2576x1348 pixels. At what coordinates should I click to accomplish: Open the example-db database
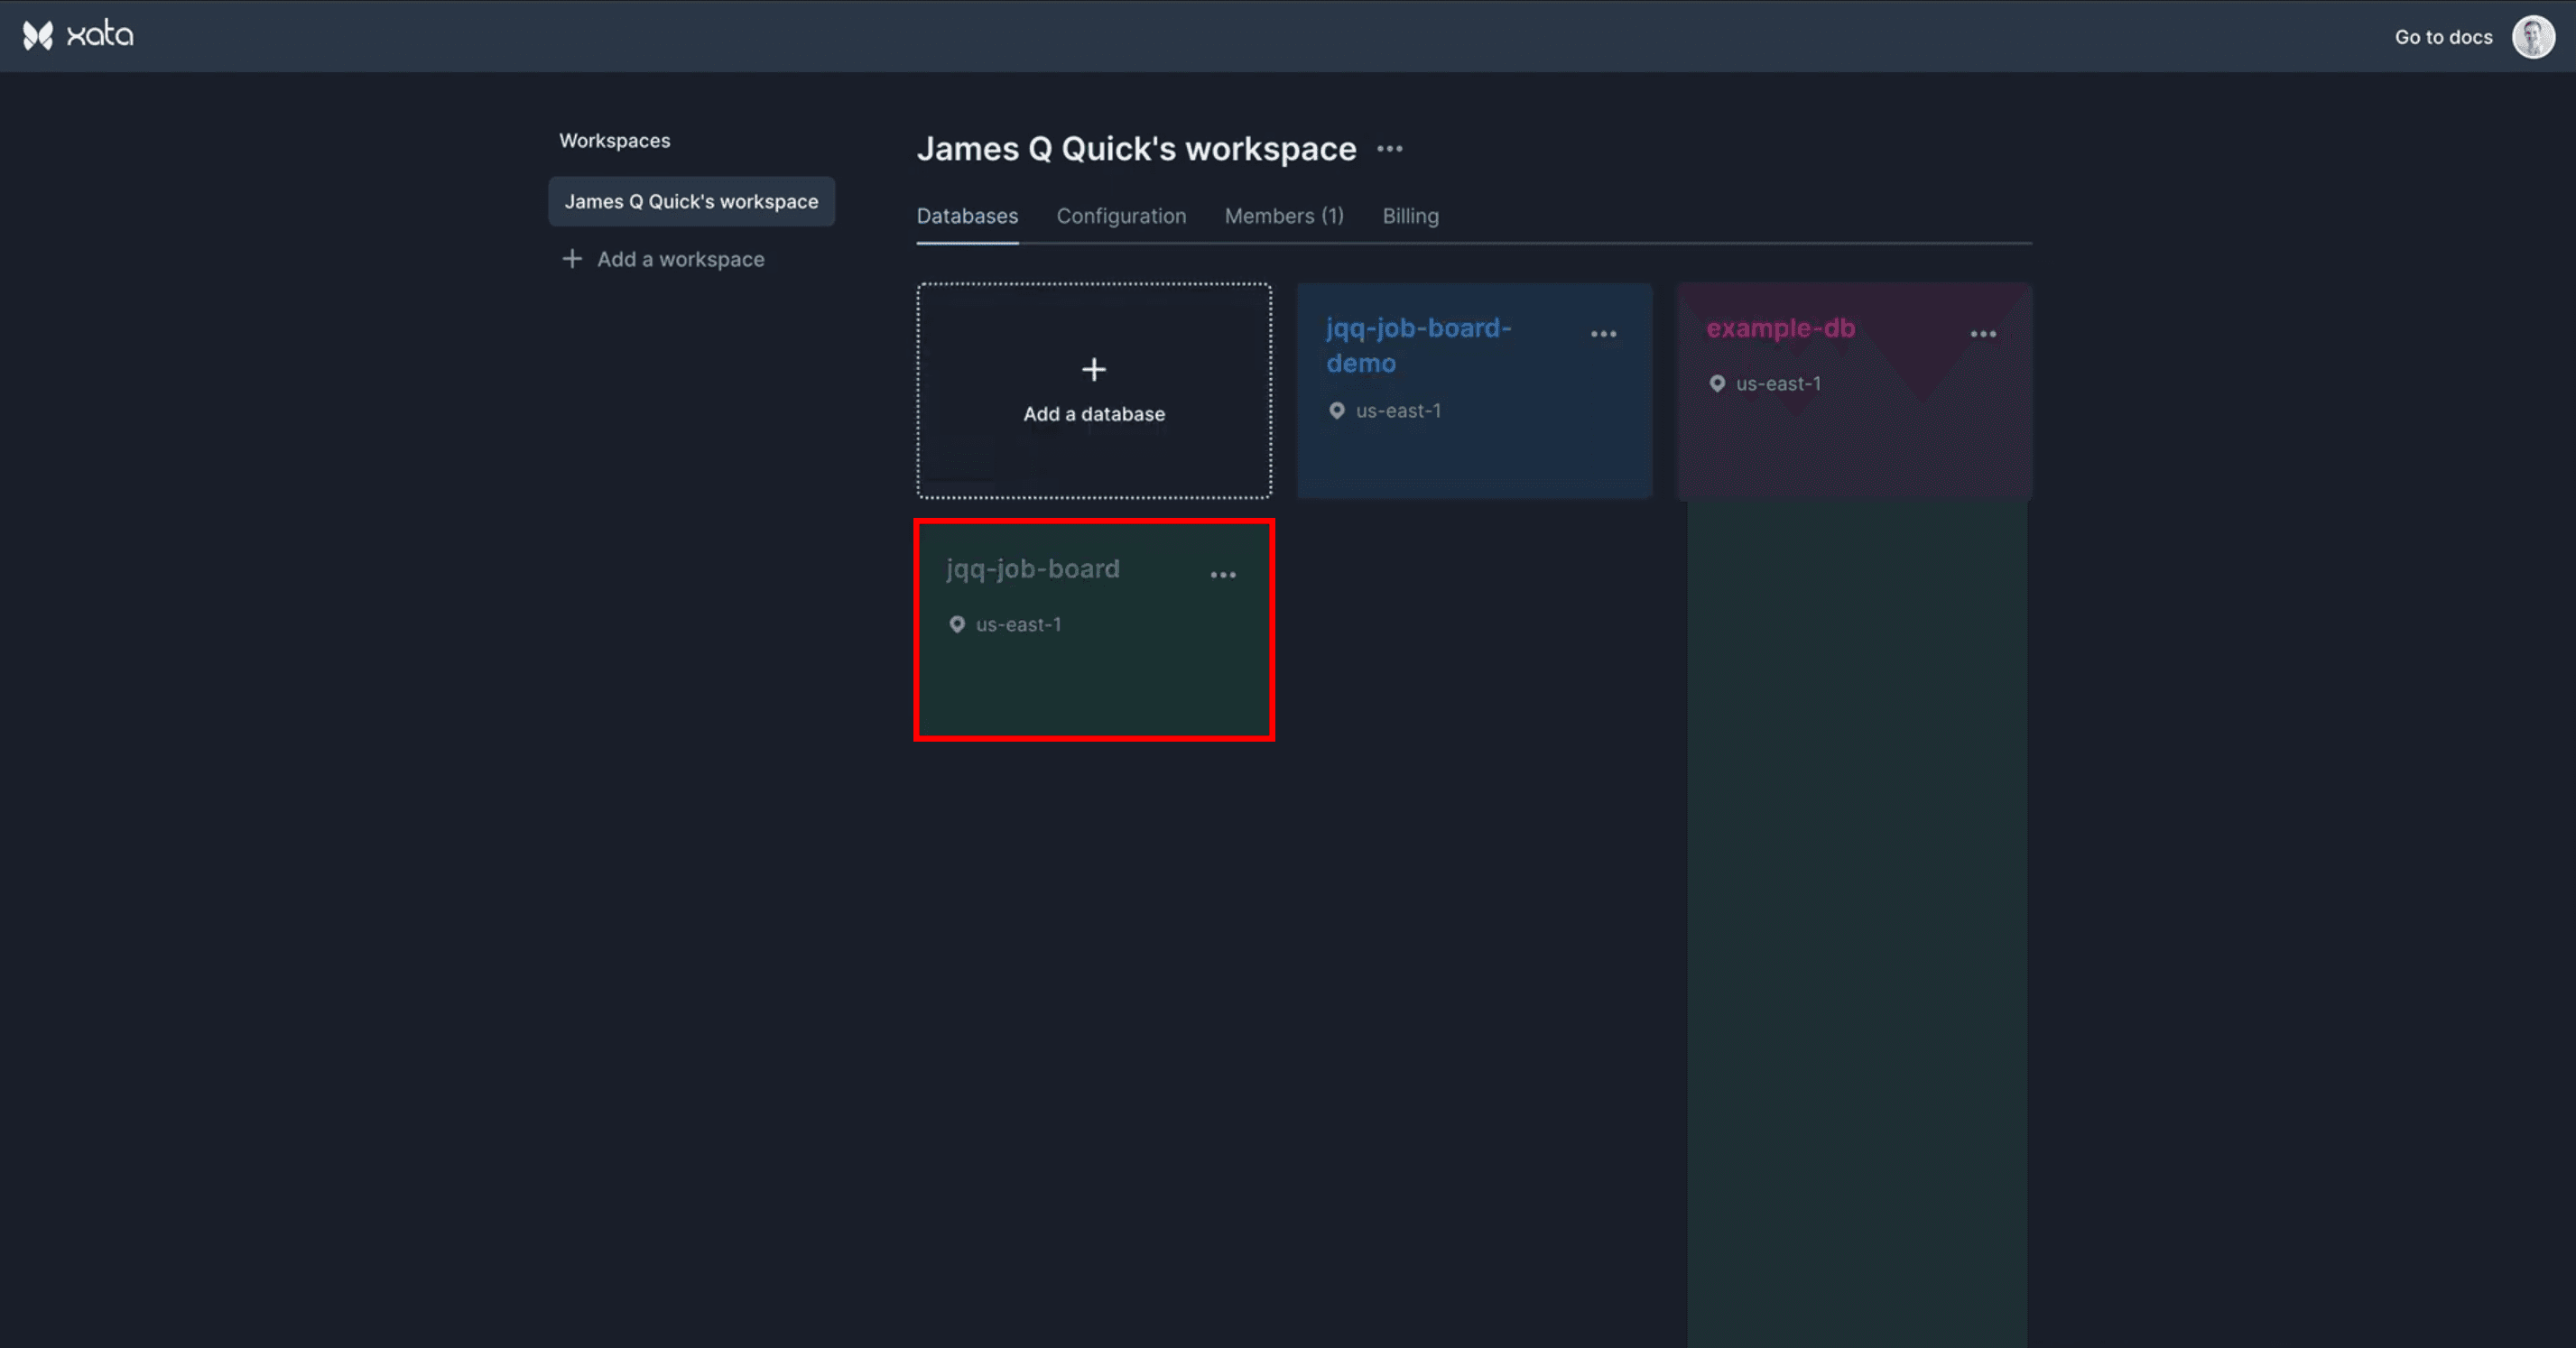(1854, 390)
